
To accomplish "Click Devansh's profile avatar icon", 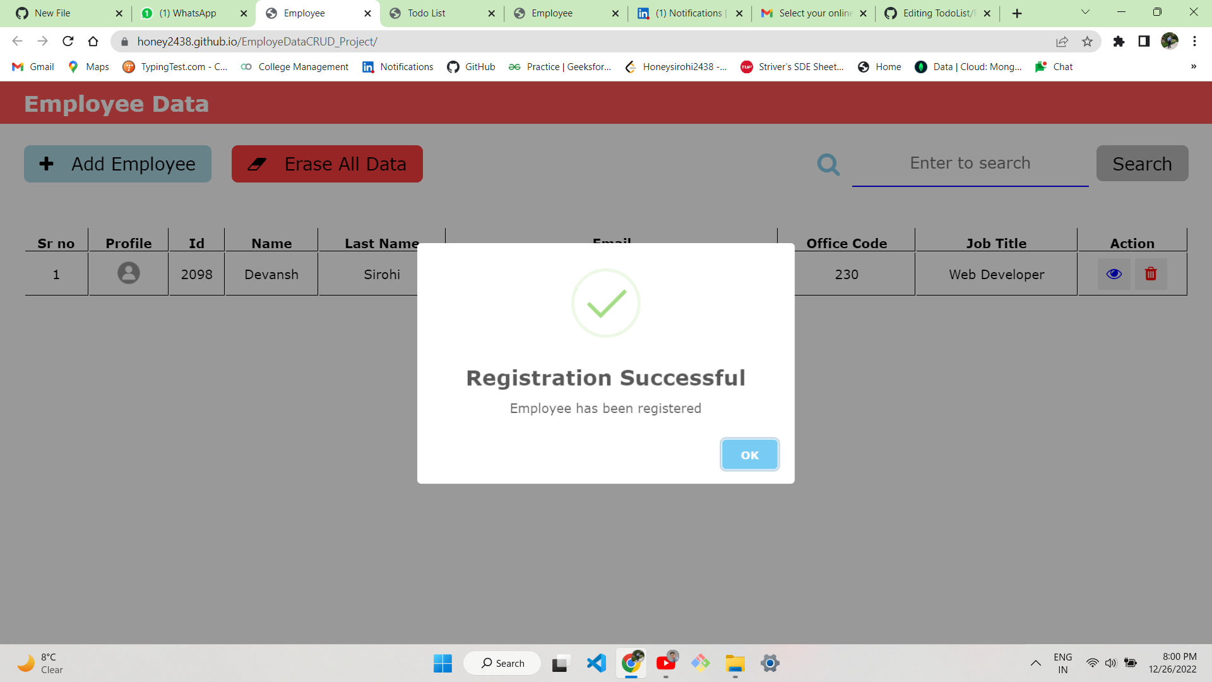I will (x=129, y=273).
